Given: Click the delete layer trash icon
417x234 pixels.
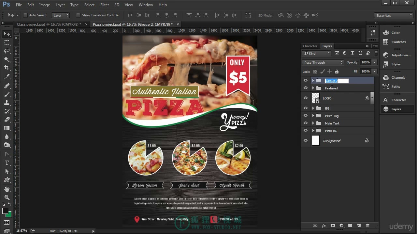Looking at the screenshot, I should (367, 226).
